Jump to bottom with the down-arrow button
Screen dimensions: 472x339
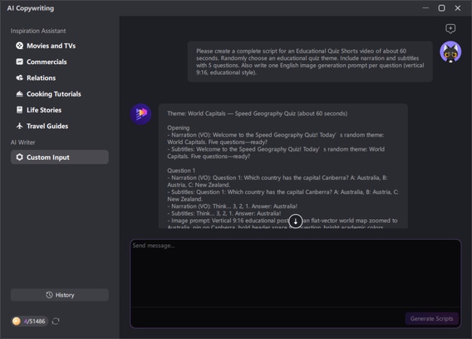[296, 221]
